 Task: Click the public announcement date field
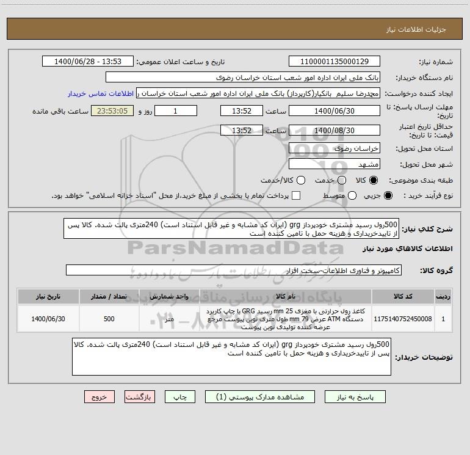[88, 62]
